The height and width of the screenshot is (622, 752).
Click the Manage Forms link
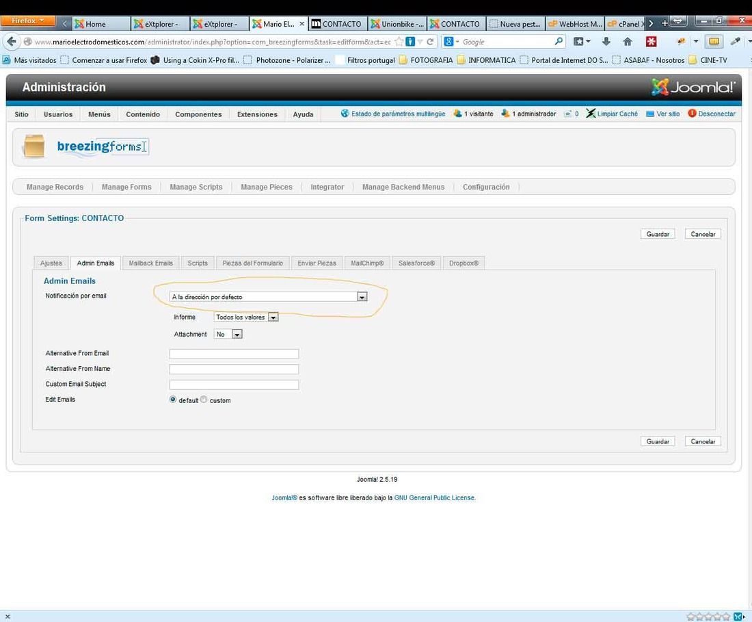[x=126, y=187]
